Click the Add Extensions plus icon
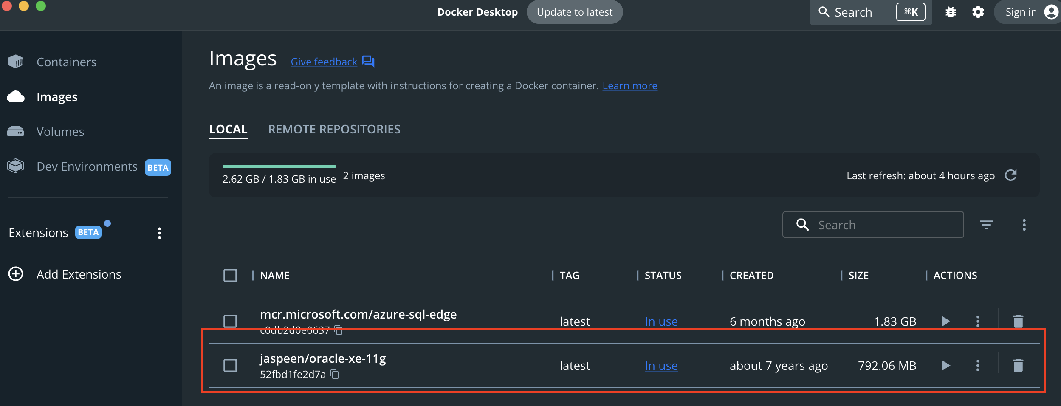The width and height of the screenshot is (1061, 406). pyautogui.click(x=16, y=274)
